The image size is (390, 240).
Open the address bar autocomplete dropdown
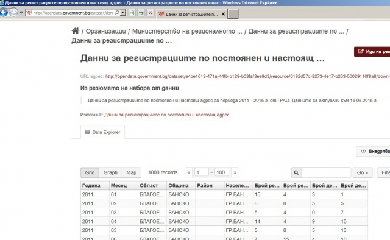tap(122, 13)
